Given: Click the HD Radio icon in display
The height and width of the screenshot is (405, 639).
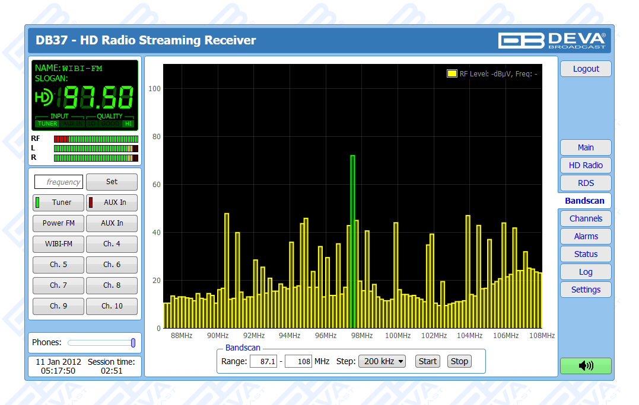Looking at the screenshot, I should (x=44, y=97).
